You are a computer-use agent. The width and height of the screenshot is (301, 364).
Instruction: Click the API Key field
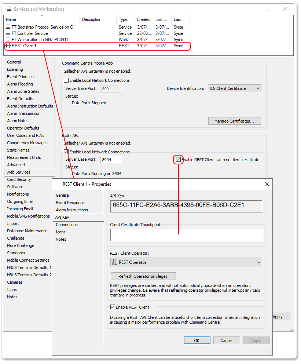[186, 206]
